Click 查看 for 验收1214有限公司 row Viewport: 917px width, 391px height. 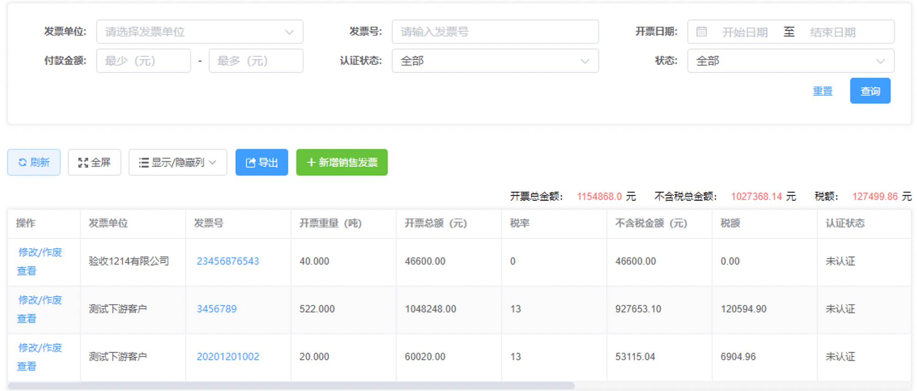[x=27, y=271]
